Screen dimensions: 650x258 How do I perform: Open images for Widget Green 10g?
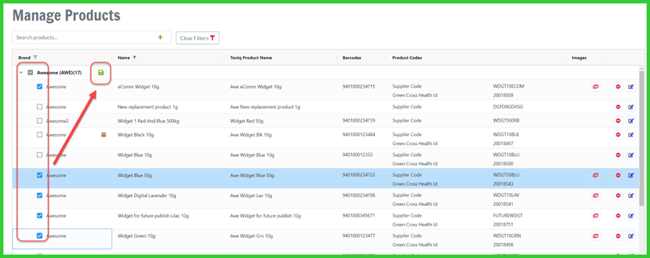coord(596,236)
